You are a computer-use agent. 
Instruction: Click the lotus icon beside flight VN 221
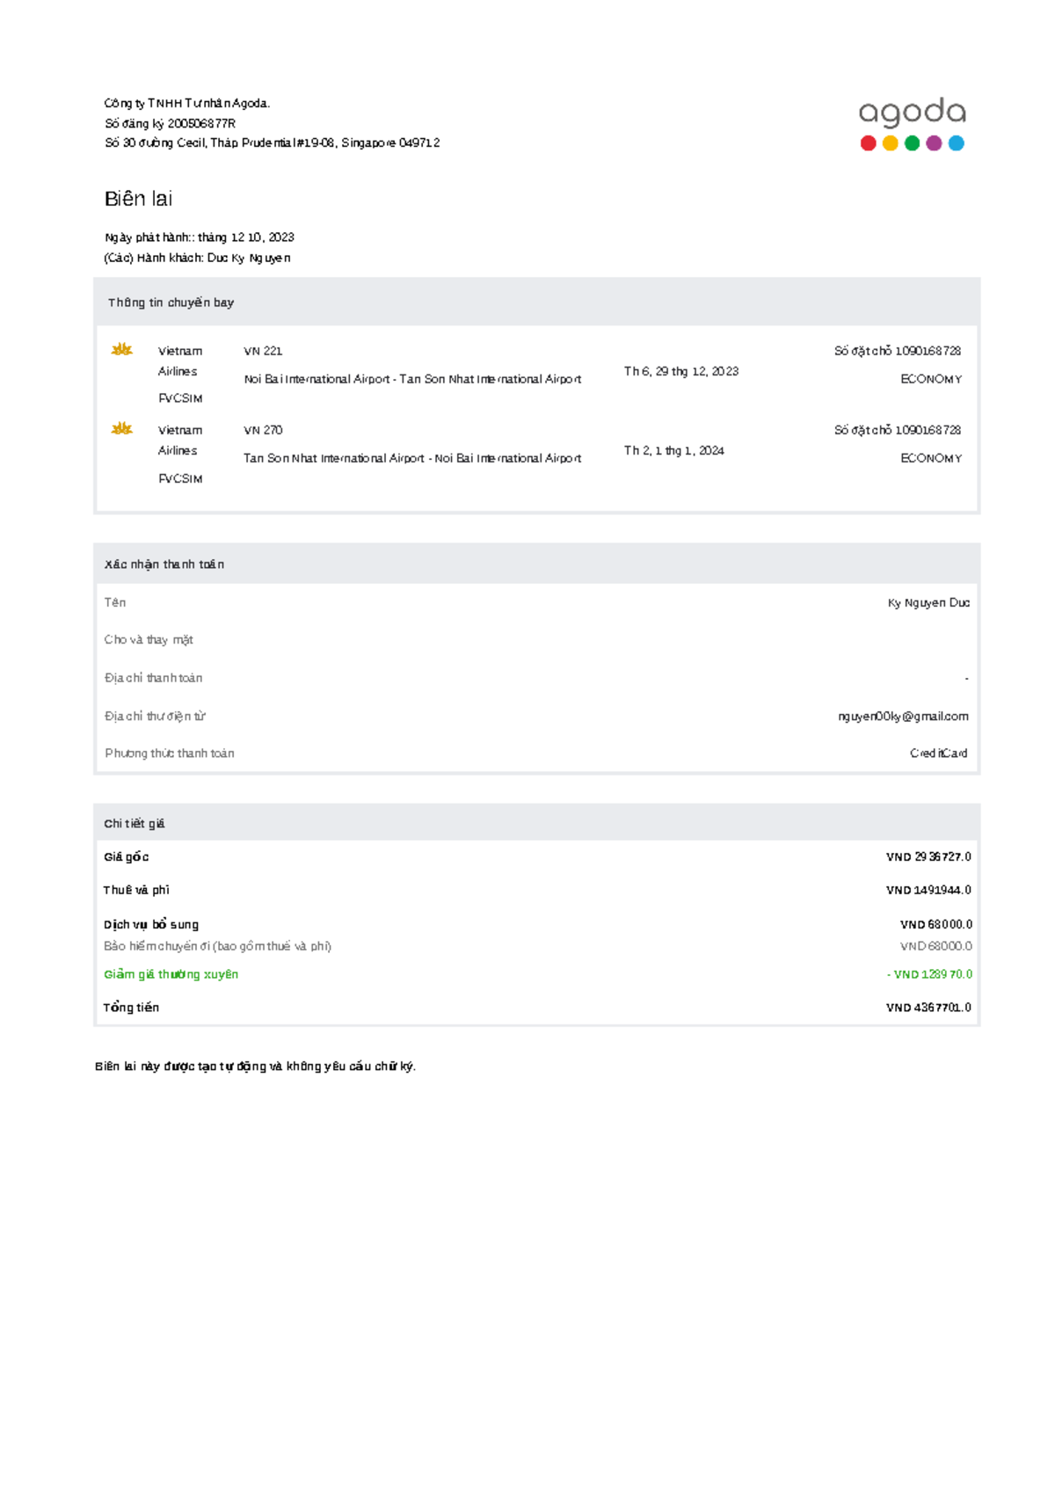click(x=121, y=350)
